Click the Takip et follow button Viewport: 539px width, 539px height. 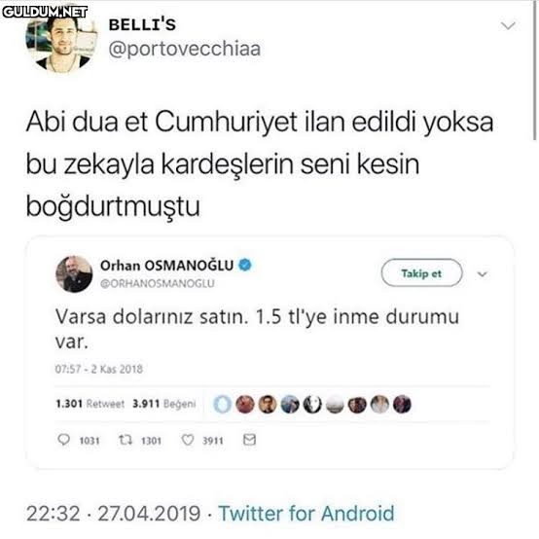pos(421,273)
